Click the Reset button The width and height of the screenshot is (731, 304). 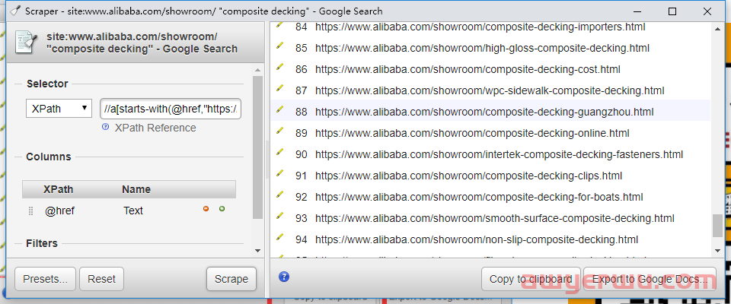(101, 280)
